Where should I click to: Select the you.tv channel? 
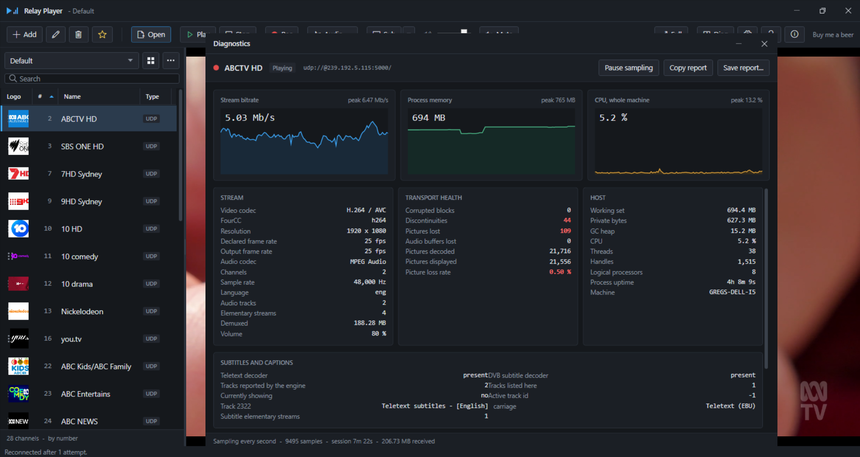point(89,338)
